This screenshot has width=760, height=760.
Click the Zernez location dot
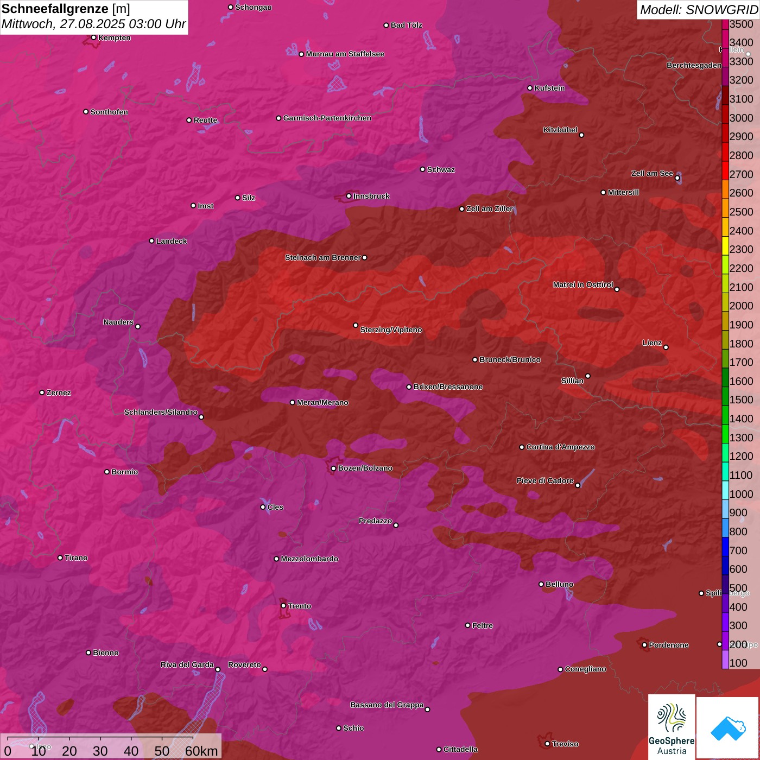click(42, 392)
